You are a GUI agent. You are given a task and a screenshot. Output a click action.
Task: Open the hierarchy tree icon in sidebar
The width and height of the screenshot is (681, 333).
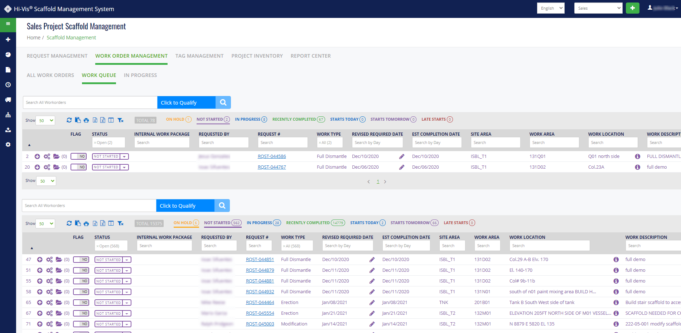(8, 115)
